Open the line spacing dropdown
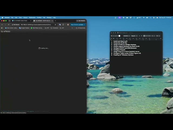173x130 pixels. pyautogui.click(x=158, y=36)
